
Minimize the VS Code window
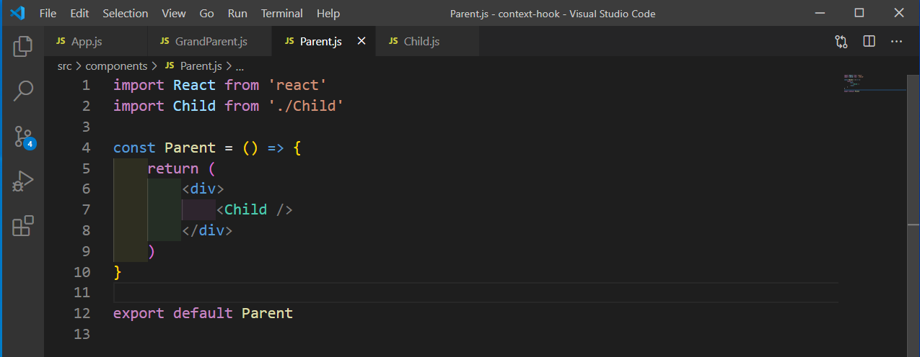[820, 13]
